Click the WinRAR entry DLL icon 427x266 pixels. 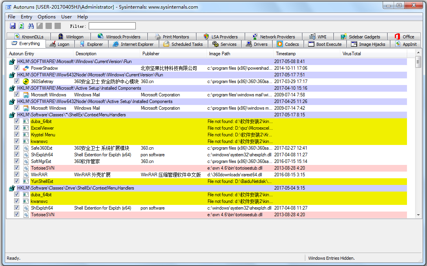click(26, 175)
